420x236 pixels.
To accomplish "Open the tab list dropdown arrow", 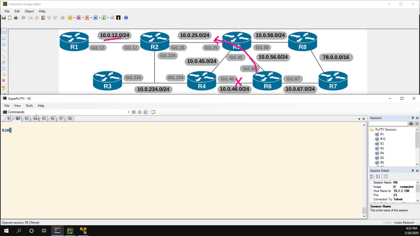I will [x=359, y=119].
